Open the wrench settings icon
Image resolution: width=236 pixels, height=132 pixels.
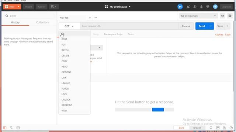click(x=195, y=7)
